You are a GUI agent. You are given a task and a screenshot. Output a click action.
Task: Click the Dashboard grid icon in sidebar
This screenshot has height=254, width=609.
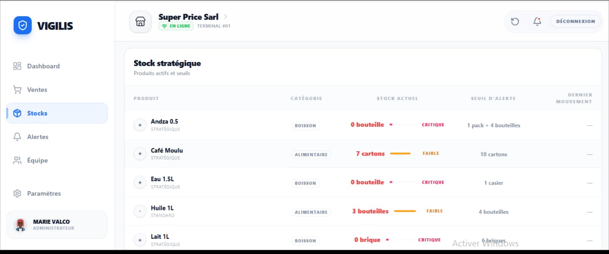[17, 66]
